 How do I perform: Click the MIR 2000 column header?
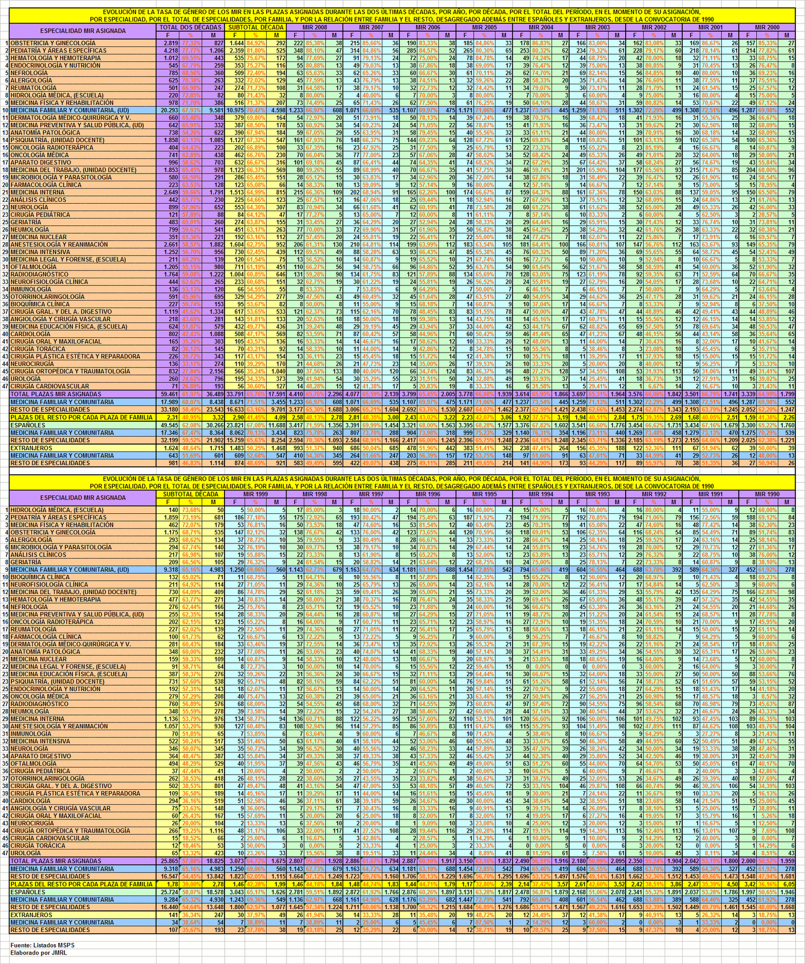(768, 27)
